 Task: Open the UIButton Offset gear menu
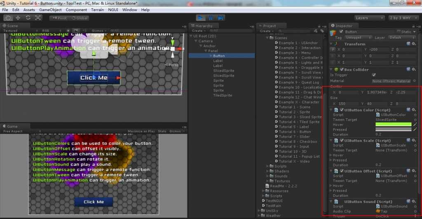pyautogui.click(x=414, y=171)
